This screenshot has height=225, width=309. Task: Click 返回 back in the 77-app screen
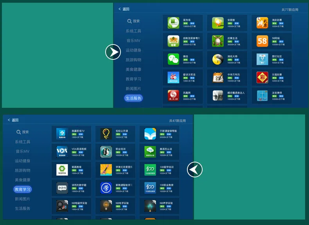[124, 9]
